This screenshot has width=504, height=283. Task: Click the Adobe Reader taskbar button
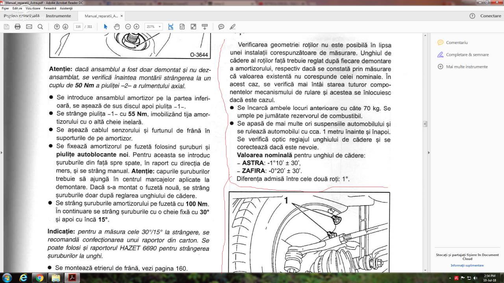pyautogui.click(x=72, y=278)
